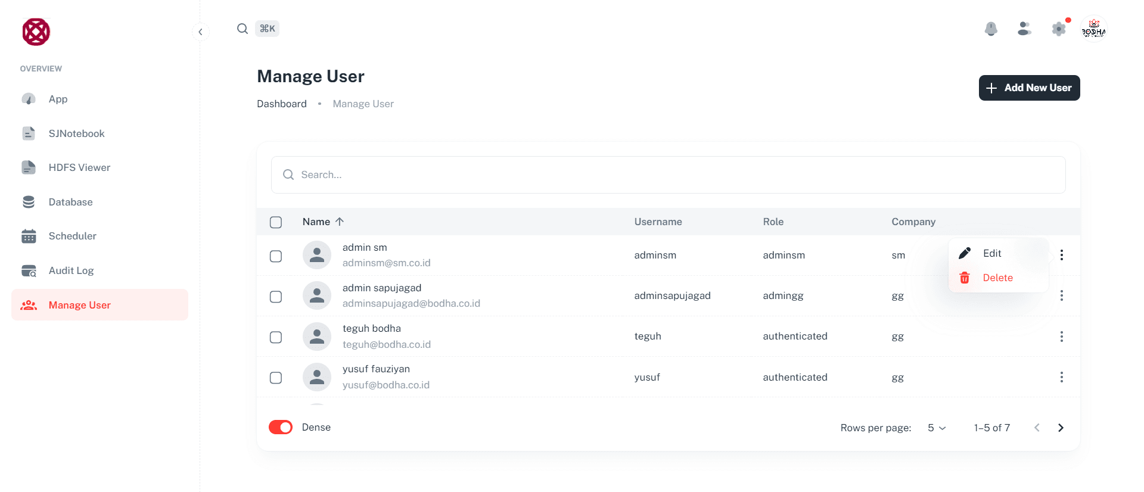The height and width of the screenshot is (492, 1144).
Task: Open SJNotebook from sidebar
Action: pos(100,133)
